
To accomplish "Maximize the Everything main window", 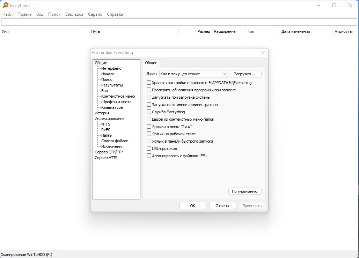I will point(334,5).
